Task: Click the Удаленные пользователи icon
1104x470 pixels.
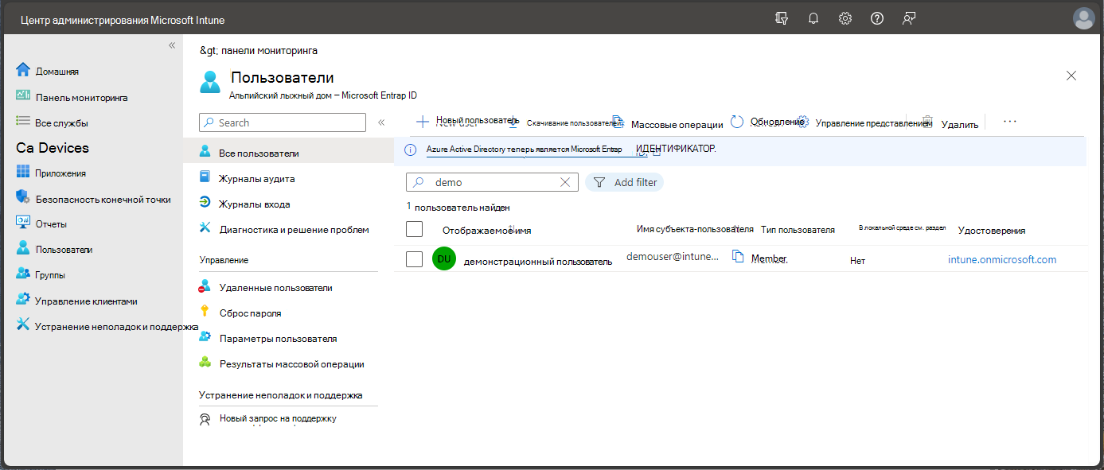Action: pos(205,286)
